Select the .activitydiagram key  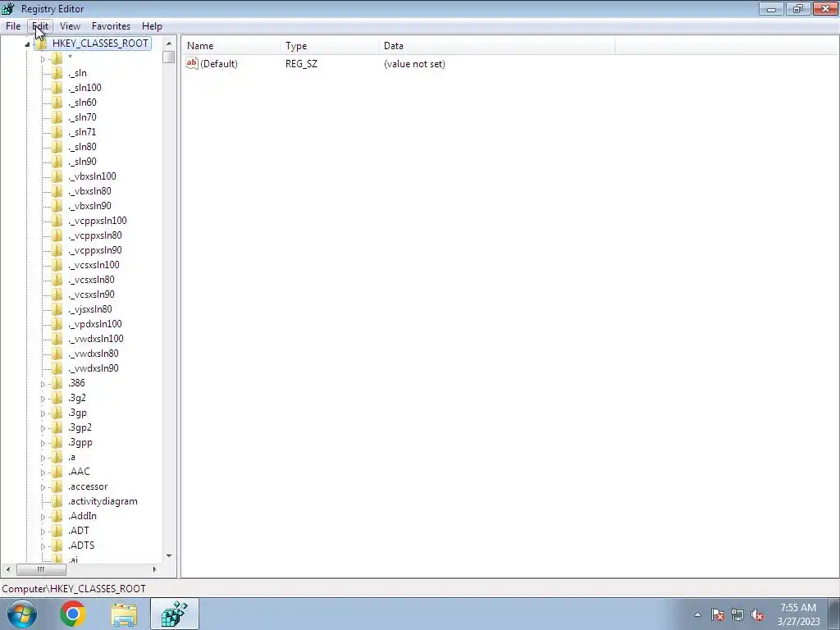click(x=103, y=501)
